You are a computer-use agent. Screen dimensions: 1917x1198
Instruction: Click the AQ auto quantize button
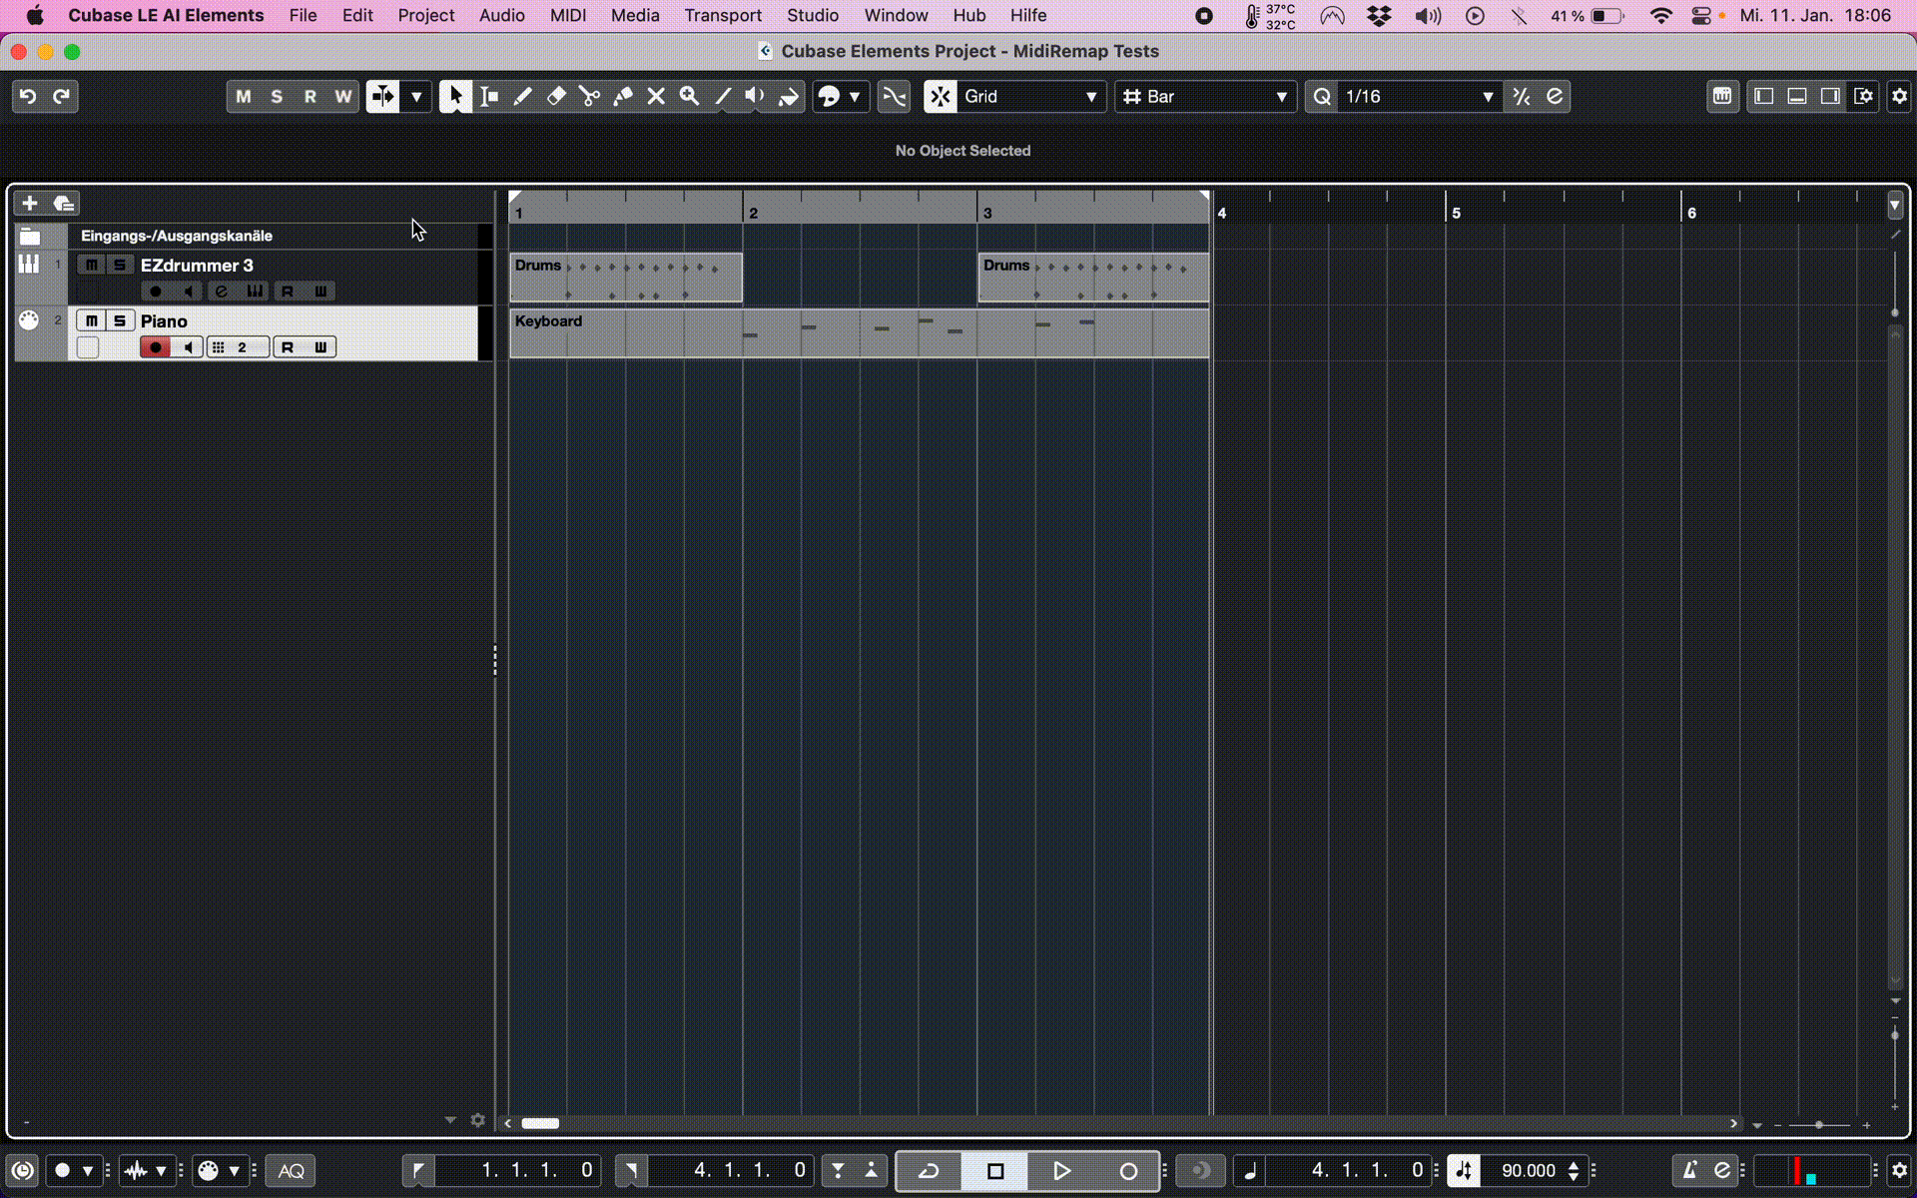click(291, 1170)
